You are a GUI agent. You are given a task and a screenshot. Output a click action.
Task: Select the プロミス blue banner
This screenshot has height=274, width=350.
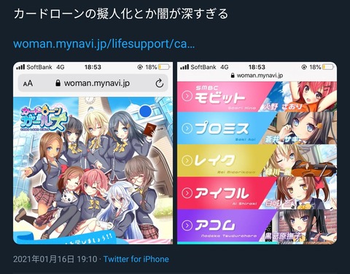tap(257, 128)
